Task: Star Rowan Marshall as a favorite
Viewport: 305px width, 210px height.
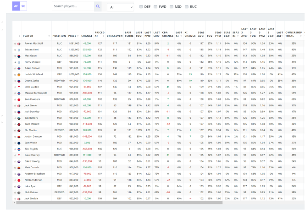Action: (x=15, y=43)
